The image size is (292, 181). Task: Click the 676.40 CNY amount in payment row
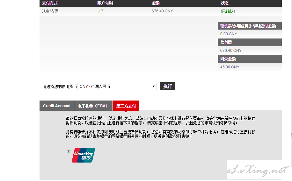162,11
